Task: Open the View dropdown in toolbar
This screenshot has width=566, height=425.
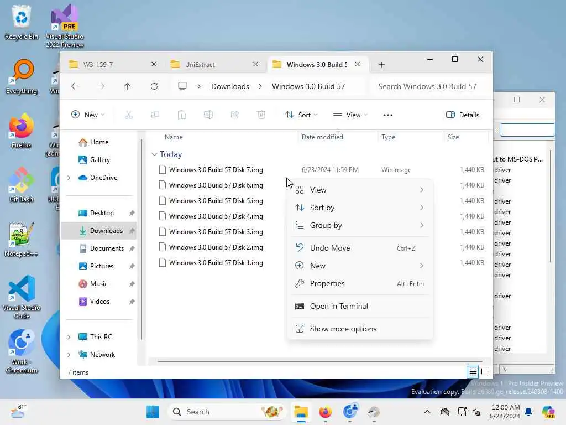Action: click(x=350, y=115)
